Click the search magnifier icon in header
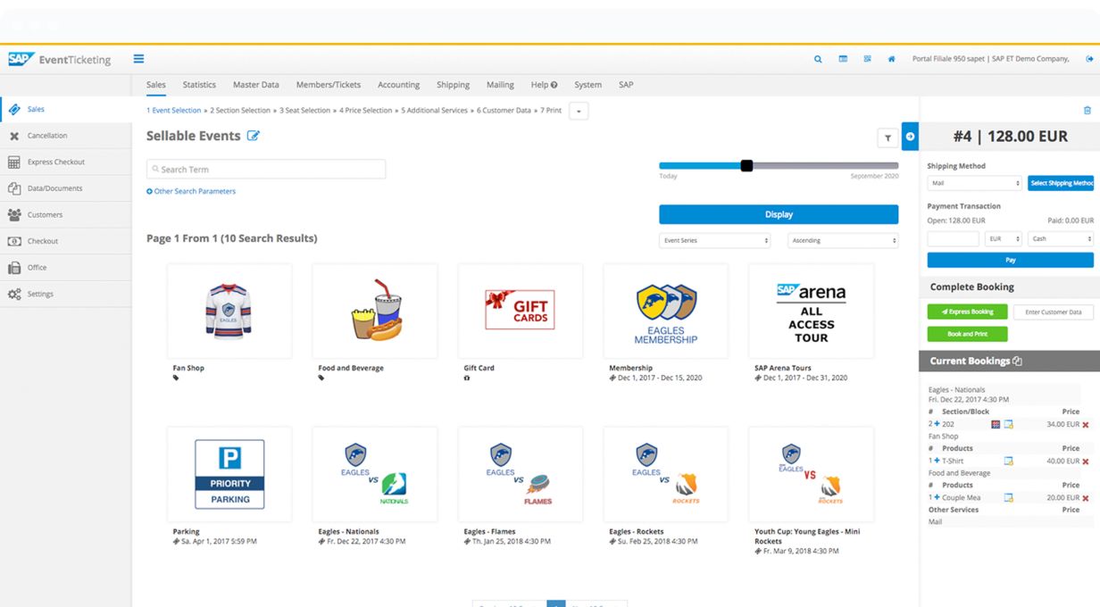The width and height of the screenshot is (1100, 607). [x=818, y=60]
